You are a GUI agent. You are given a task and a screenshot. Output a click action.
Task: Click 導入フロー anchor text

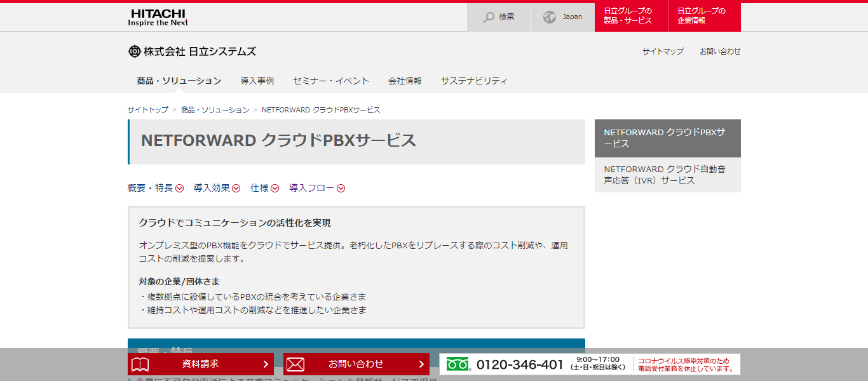point(312,188)
